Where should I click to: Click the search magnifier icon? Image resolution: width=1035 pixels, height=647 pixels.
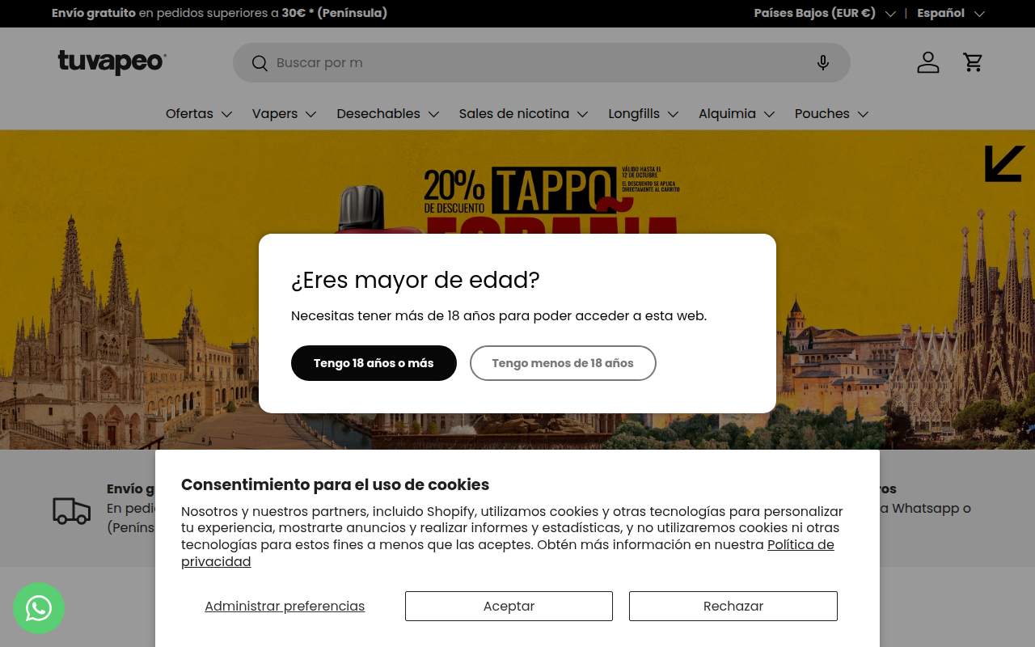click(260, 63)
